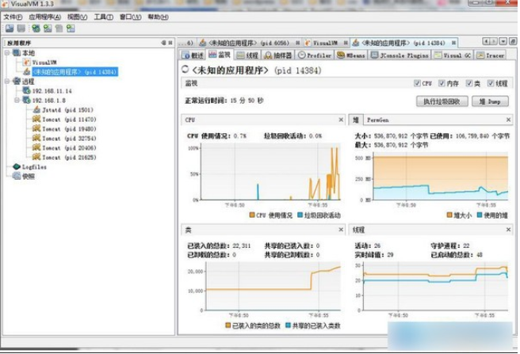Click the 本地 computer icon
520x354 pixels.
pyautogui.click(x=17, y=53)
